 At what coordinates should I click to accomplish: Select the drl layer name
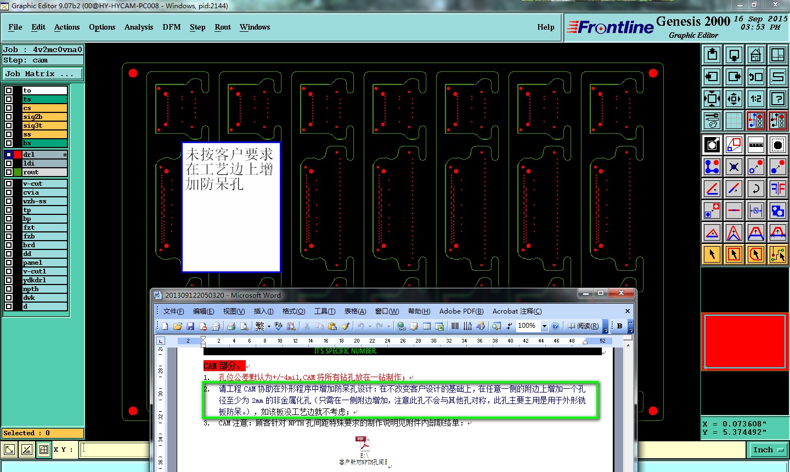[x=45, y=155]
